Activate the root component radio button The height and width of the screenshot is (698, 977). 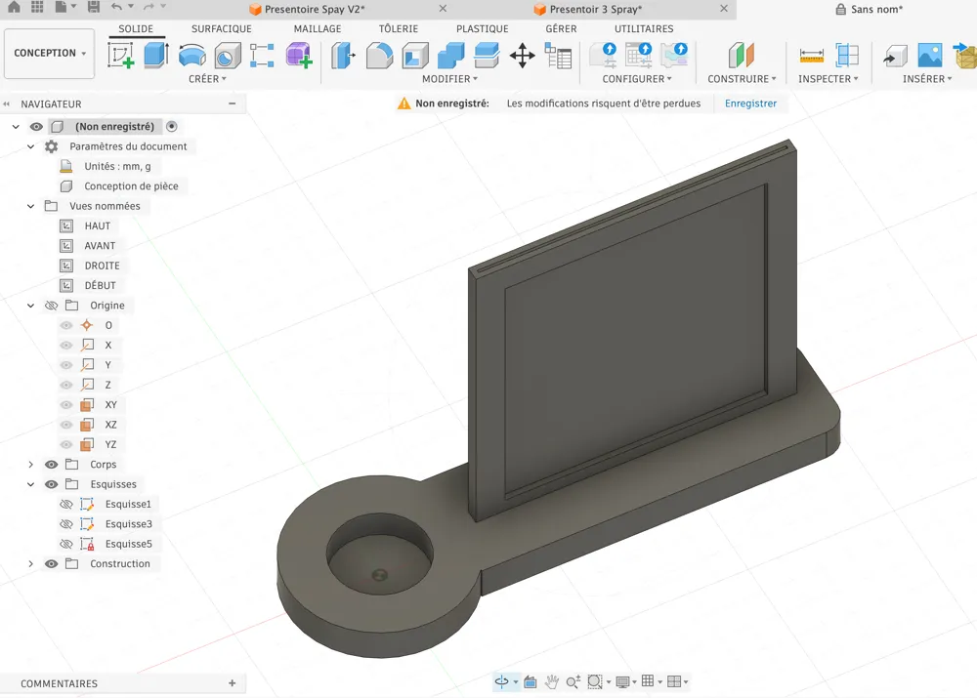[171, 126]
